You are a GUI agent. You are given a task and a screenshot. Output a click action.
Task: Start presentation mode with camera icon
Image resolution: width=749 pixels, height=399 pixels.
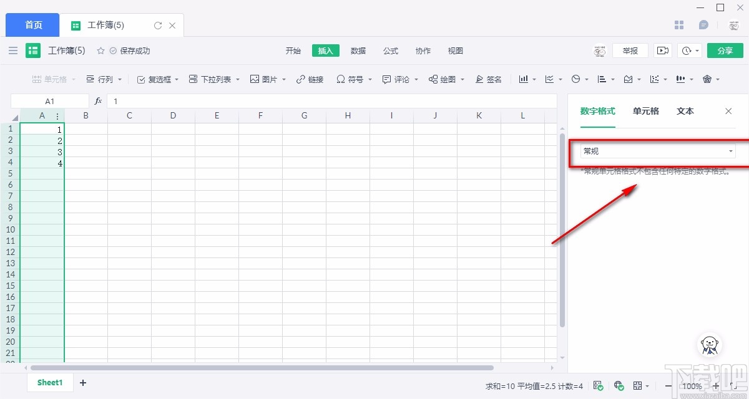click(x=663, y=50)
